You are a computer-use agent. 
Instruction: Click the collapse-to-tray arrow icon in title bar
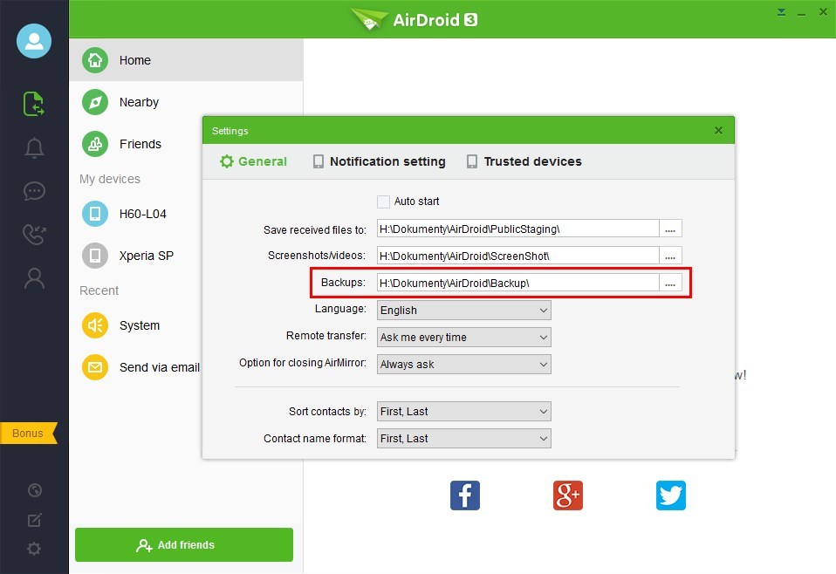pos(781,11)
